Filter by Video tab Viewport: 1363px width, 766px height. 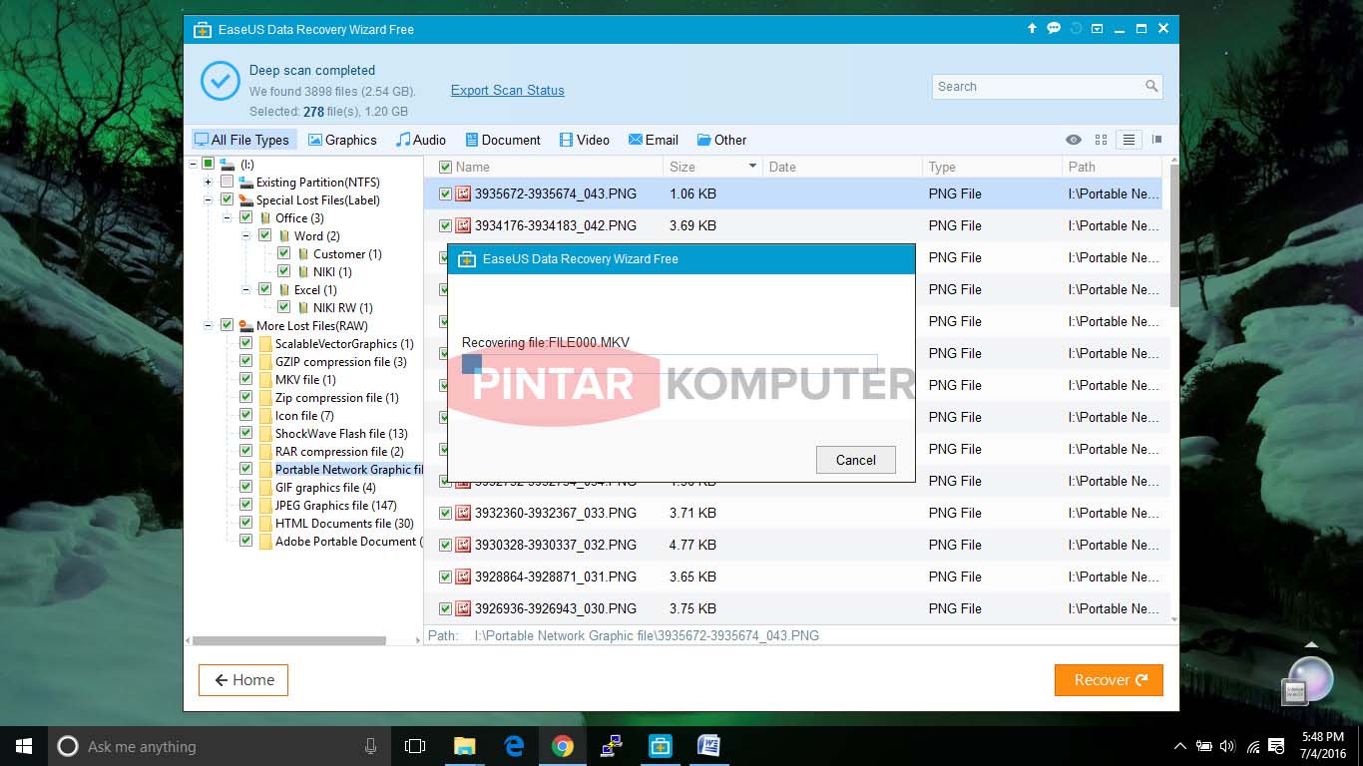tap(584, 140)
